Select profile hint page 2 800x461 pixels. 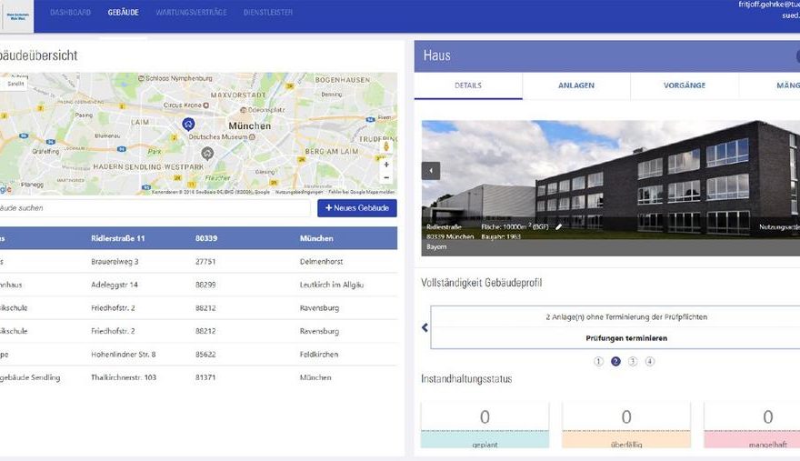coord(615,362)
